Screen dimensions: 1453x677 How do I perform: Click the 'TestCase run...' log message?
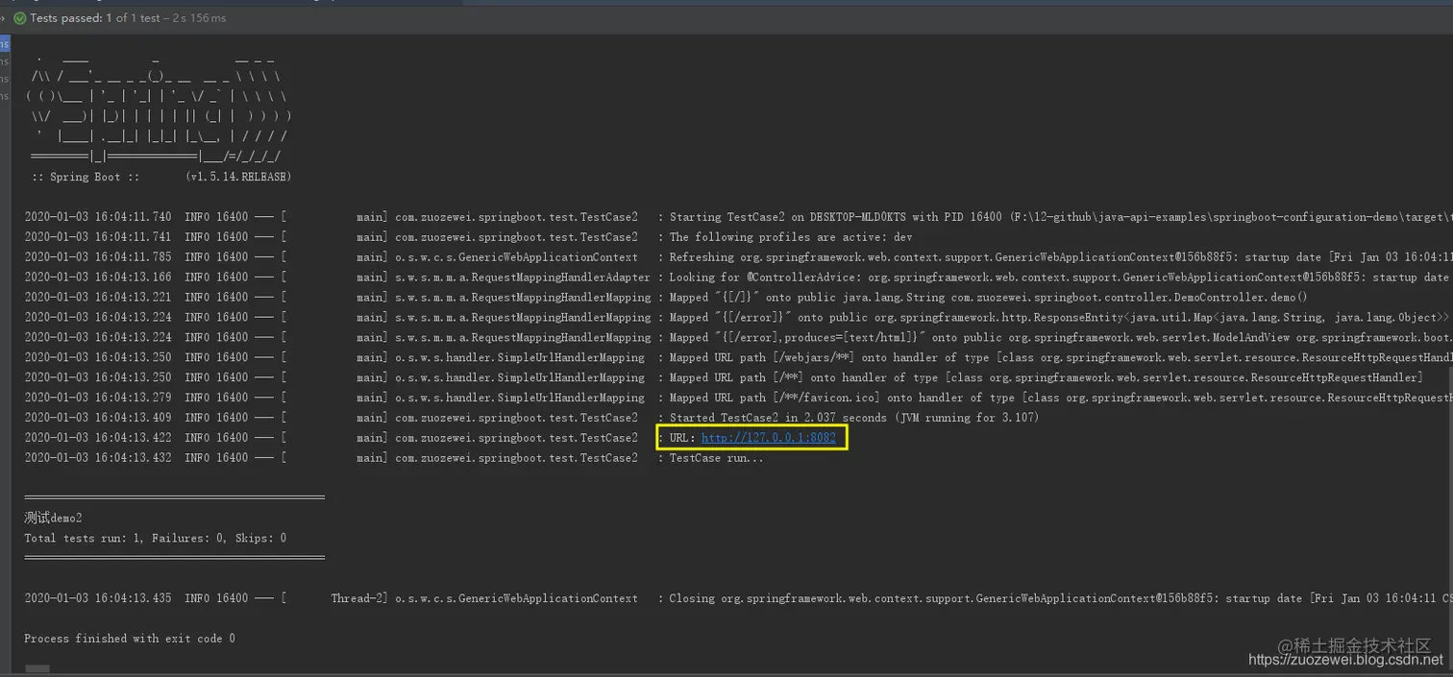pyautogui.click(x=717, y=458)
